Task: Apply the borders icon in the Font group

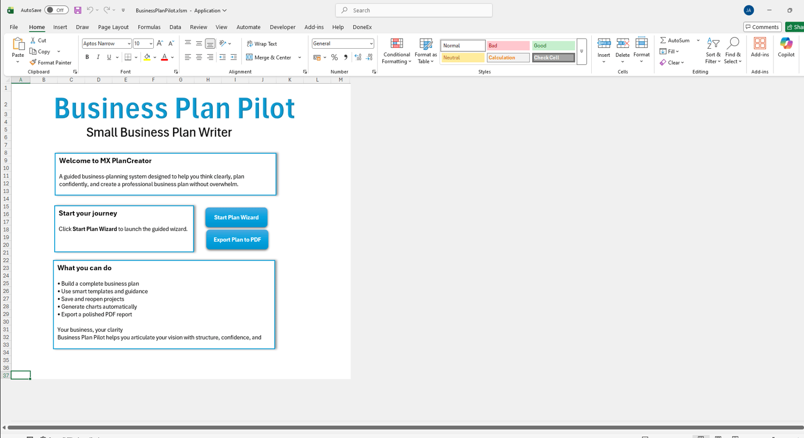Action: tap(128, 57)
